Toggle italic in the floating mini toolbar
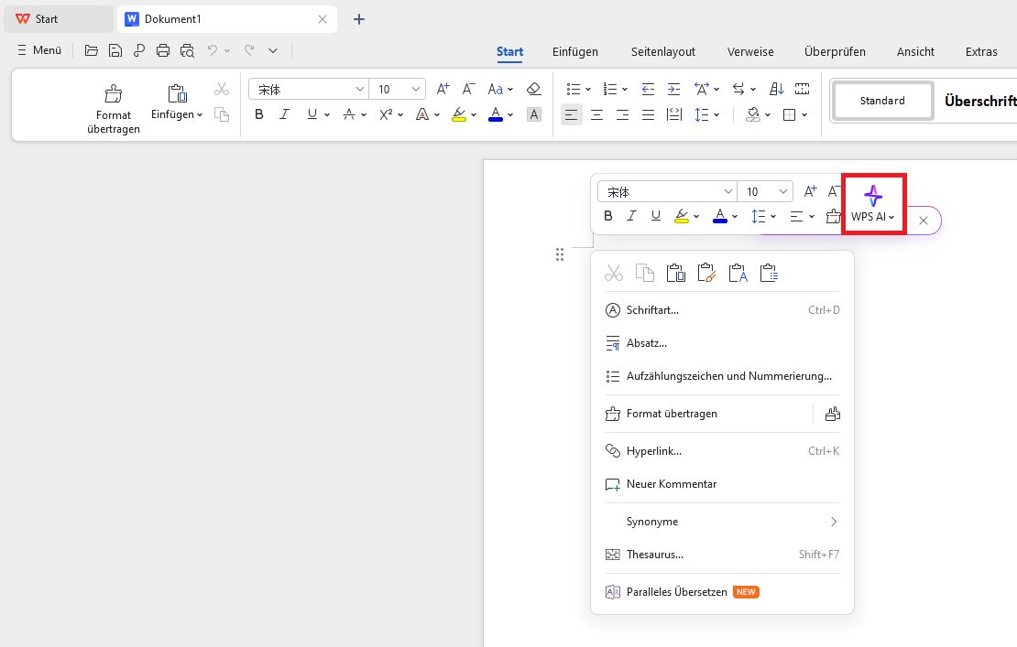The image size is (1017, 647). click(631, 216)
